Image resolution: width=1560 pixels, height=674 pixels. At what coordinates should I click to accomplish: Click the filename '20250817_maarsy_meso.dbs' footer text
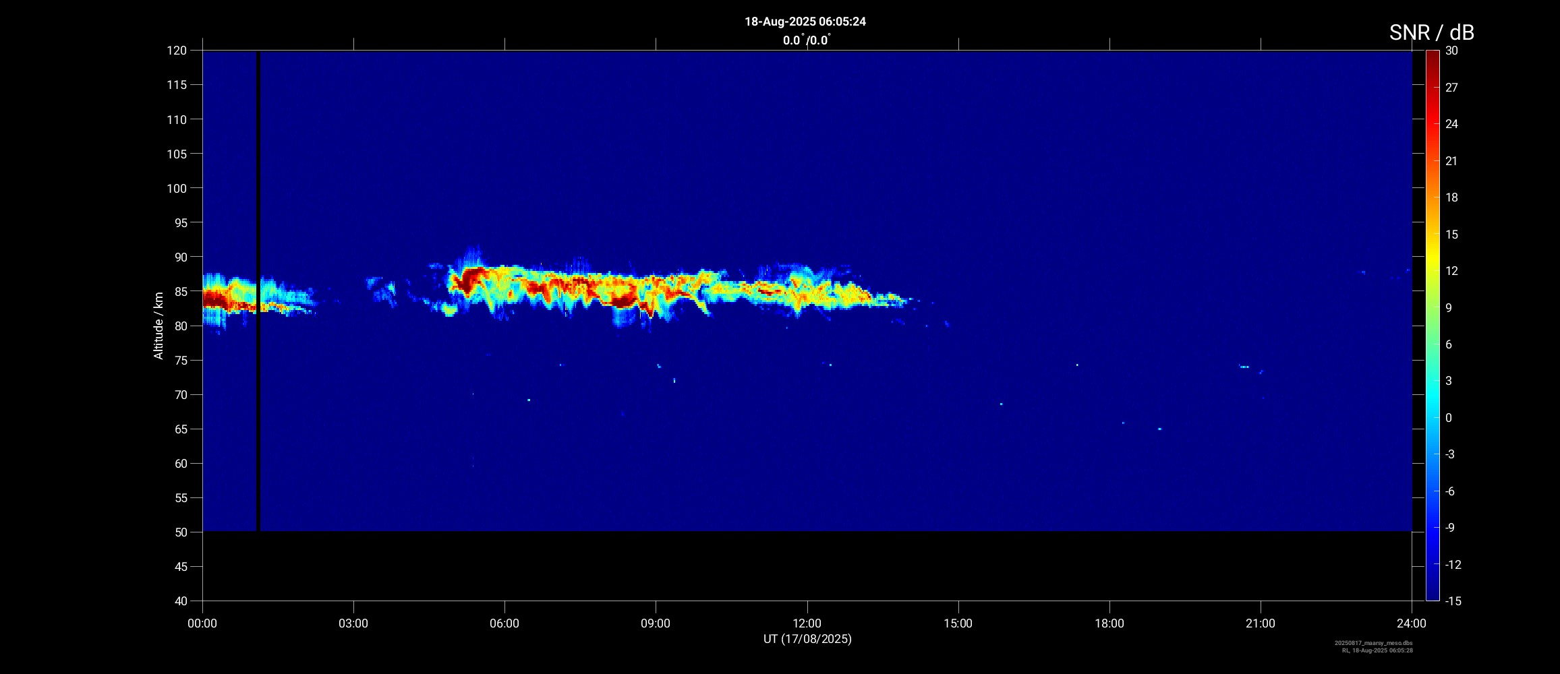1374,643
